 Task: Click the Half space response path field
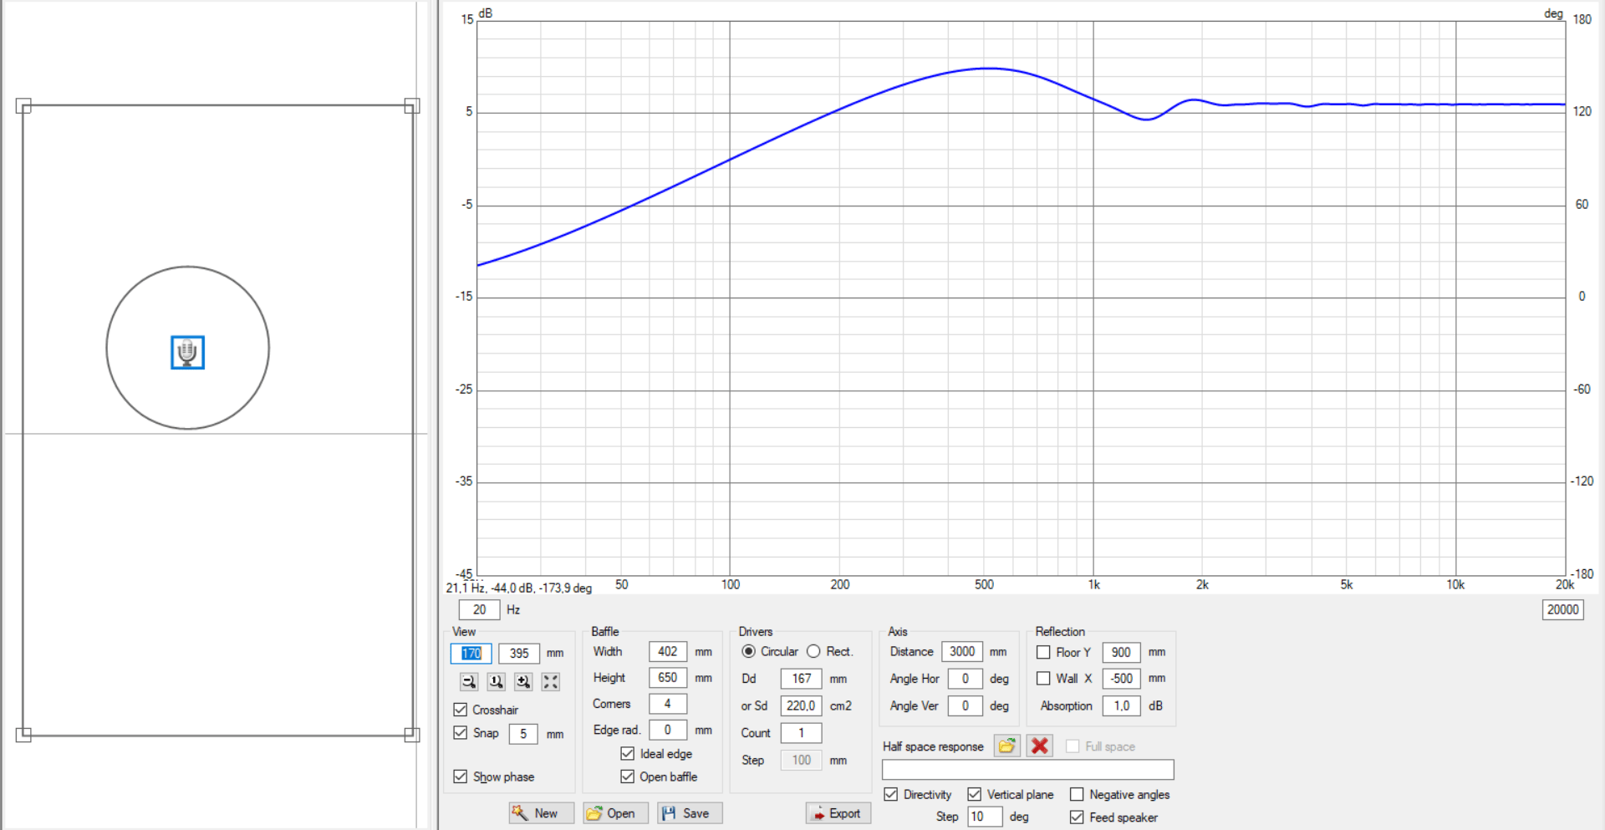(1028, 770)
